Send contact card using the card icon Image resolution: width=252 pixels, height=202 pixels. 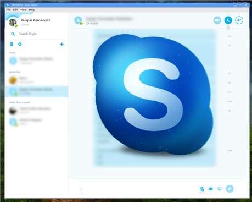click(211, 189)
